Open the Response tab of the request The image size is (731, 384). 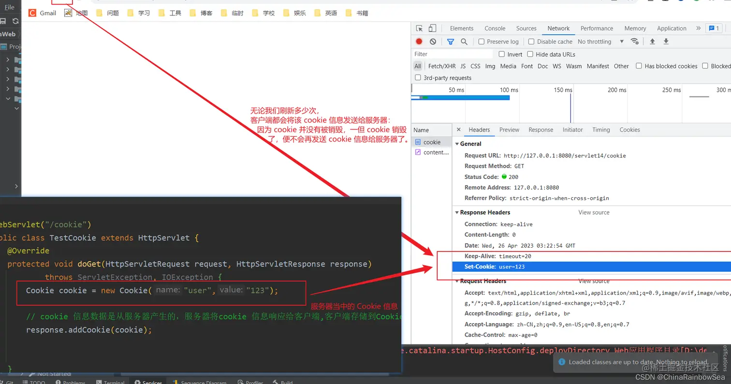point(541,130)
